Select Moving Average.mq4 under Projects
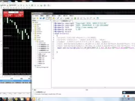The width and height of the screenshot is (135, 101). pyautogui.click(x=42, y=67)
